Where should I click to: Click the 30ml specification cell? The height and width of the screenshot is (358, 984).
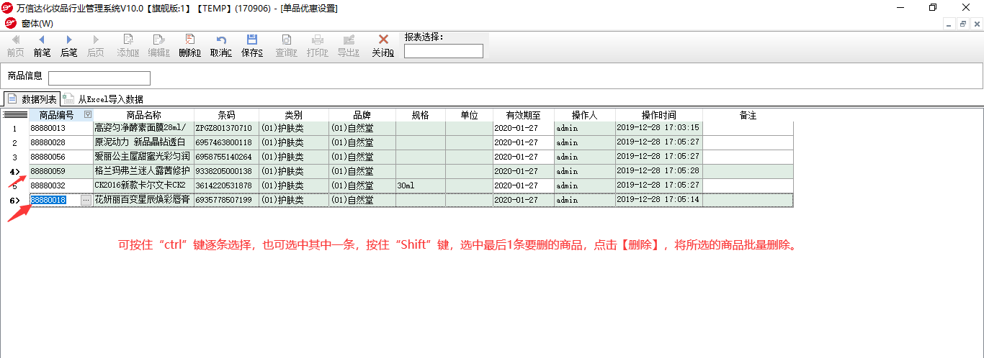(421, 185)
